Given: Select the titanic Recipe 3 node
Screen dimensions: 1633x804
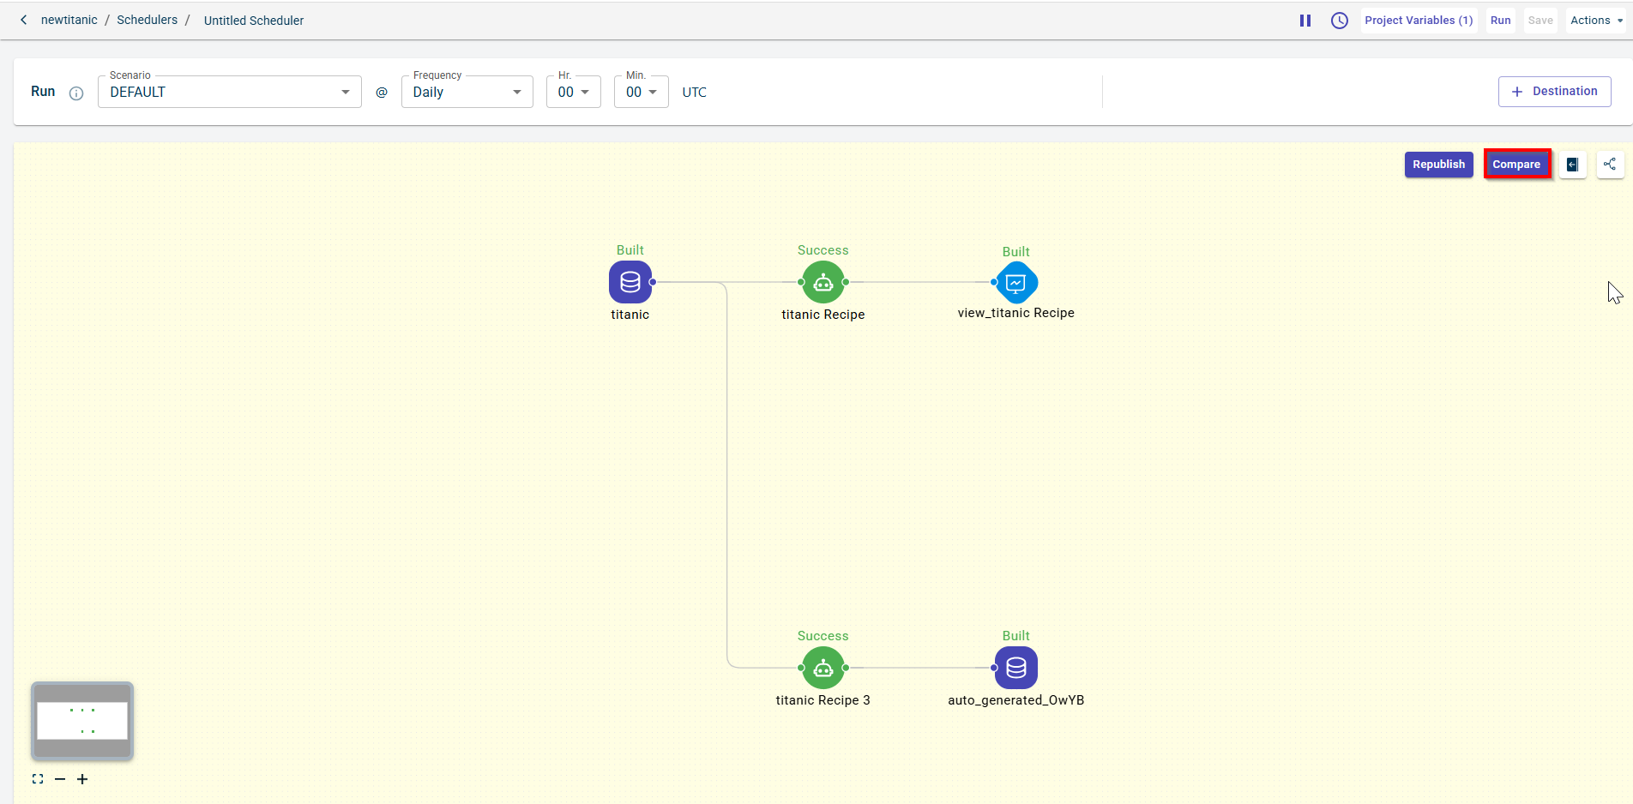Looking at the screenshot, I should point(823,668).
